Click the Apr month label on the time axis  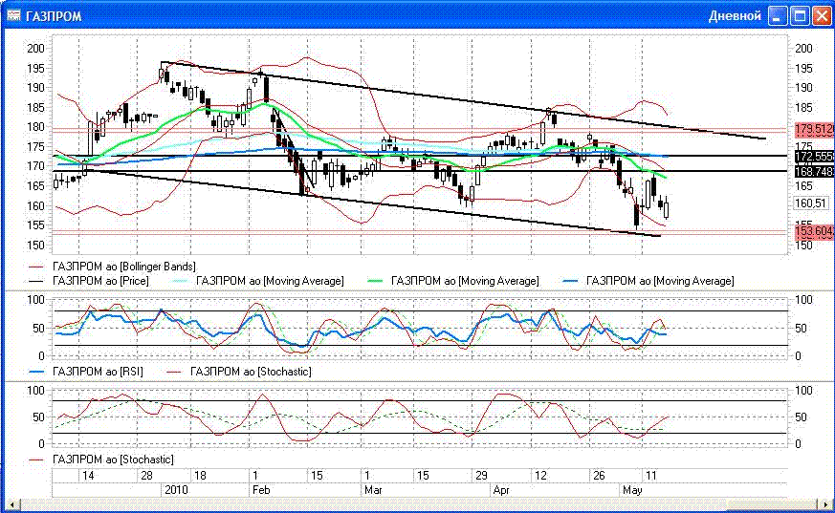[501, 490]
